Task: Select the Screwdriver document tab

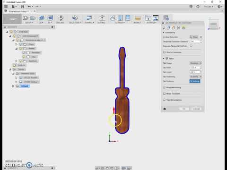Action: coord(19,11)
